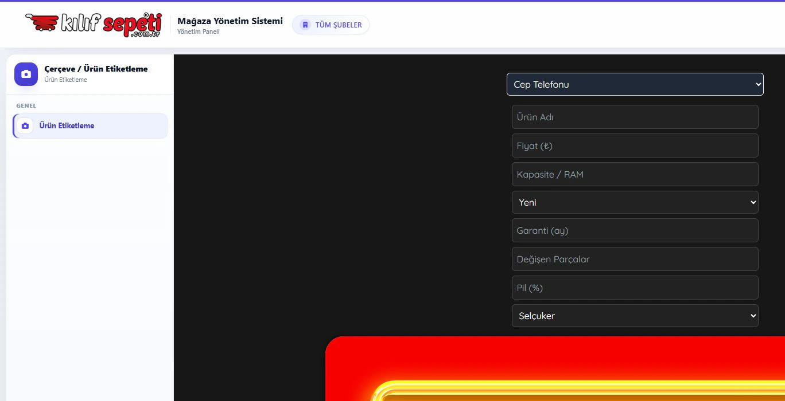The image size is (785, 401).
Task: Select the Ürün Etiketleme sidebar item
Action: coord(90,126)
